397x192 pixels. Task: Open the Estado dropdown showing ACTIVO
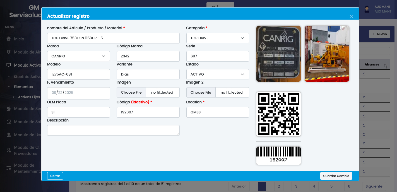click(x=218, y=74)
